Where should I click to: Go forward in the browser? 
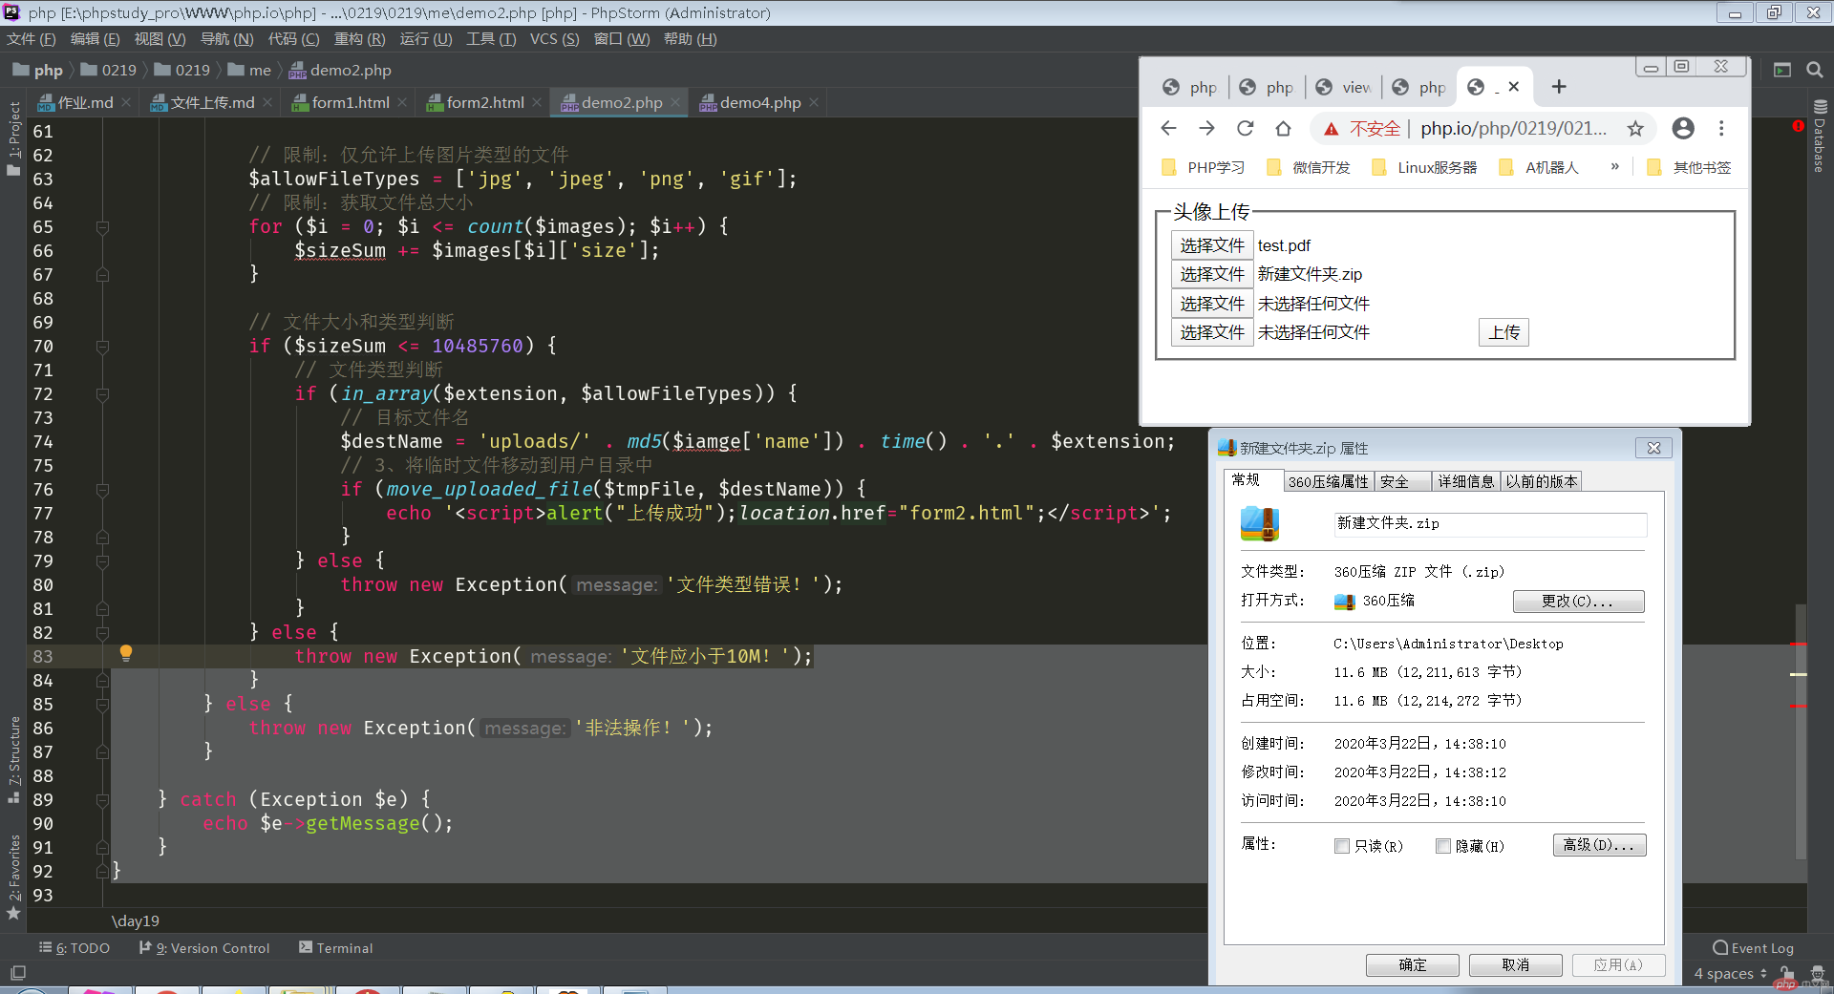tap(1206, 128)
